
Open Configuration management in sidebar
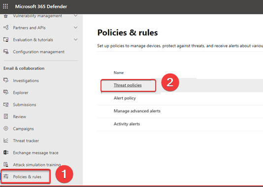39,52
